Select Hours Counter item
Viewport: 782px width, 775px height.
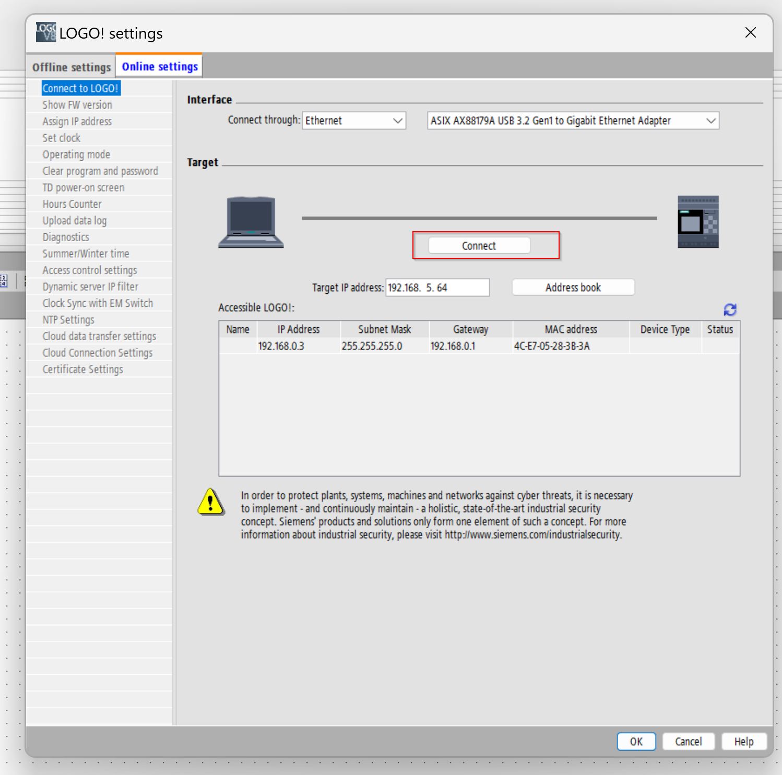(72, 204)
